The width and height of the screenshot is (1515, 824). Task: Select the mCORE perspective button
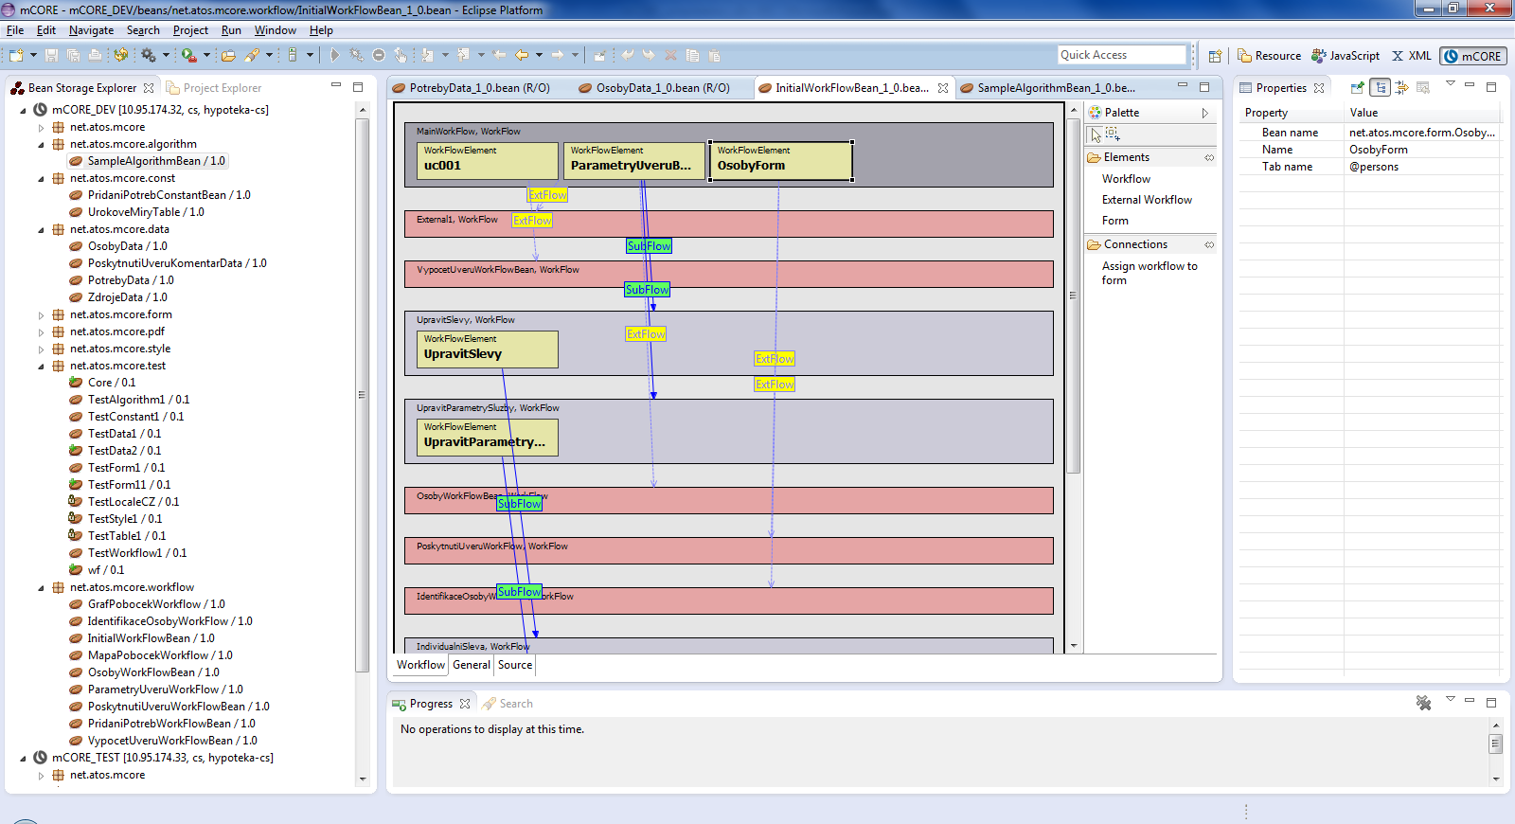pyautogui.click(x=1473, y=56)
